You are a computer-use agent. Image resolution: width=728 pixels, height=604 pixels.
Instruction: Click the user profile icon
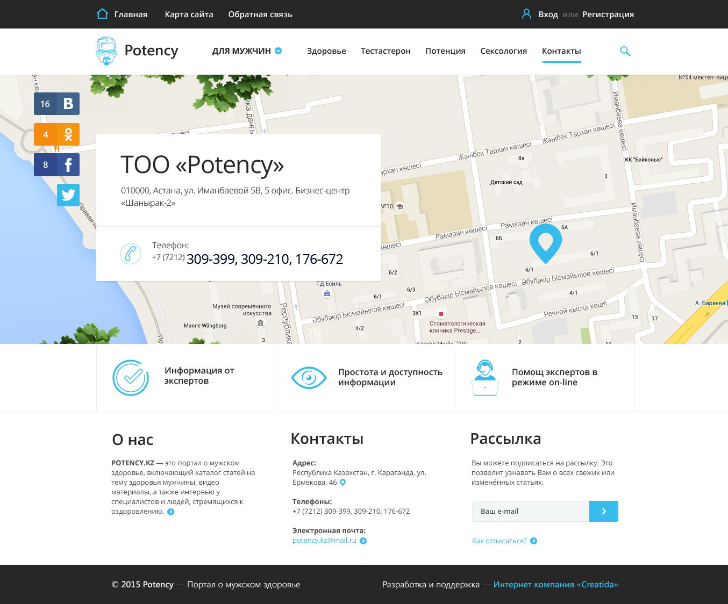point(526,14)
